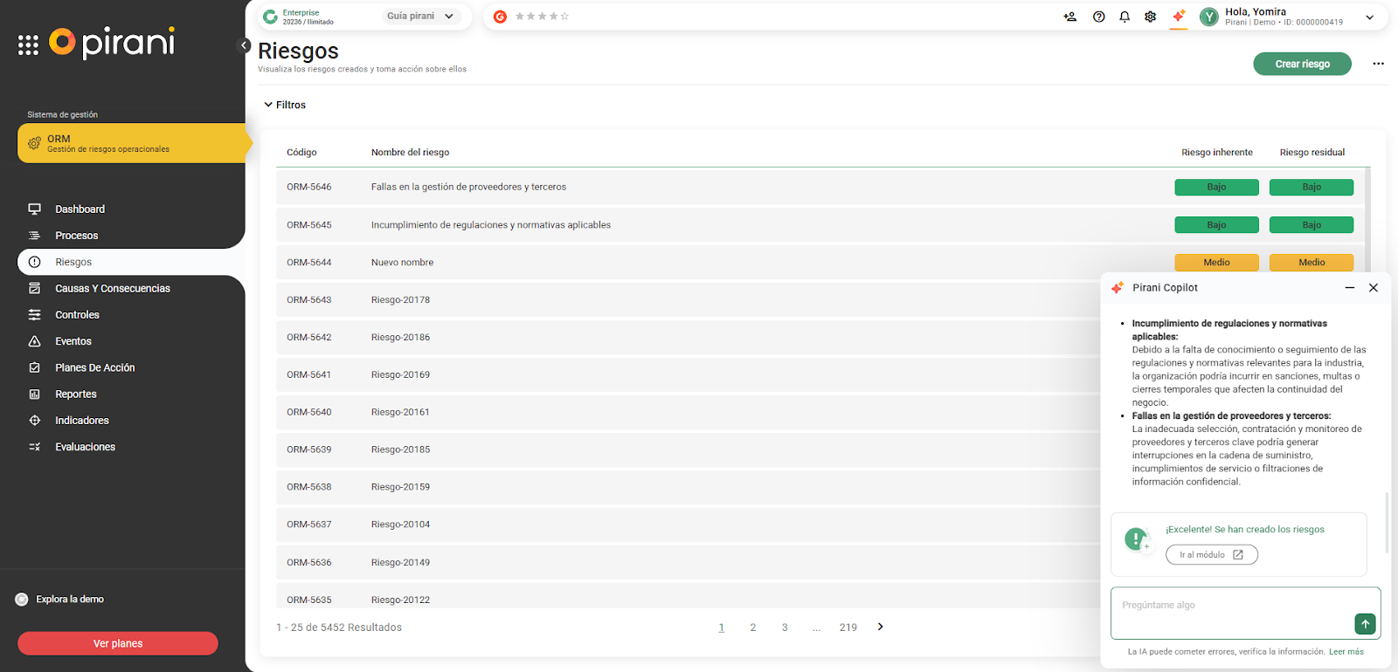Viewport: 1398px width, 672px height.
Task: Go to page 2 of results
Action: pyautogui.click(x=753, y=627)
